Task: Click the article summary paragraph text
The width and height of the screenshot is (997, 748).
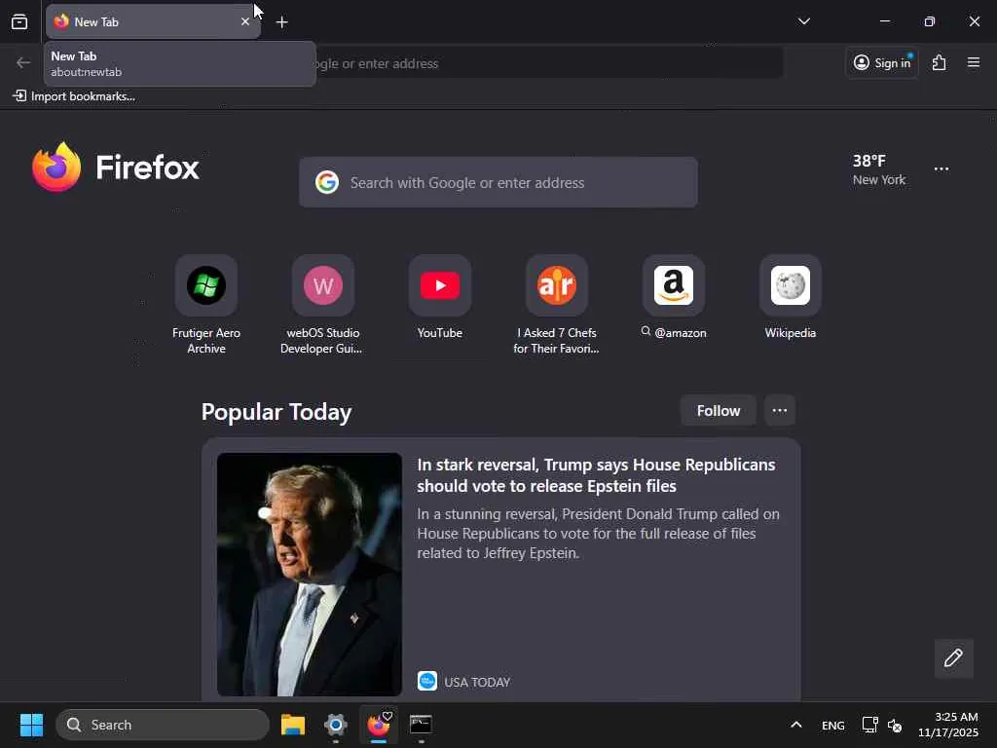Action: click(x=599, y=533)
